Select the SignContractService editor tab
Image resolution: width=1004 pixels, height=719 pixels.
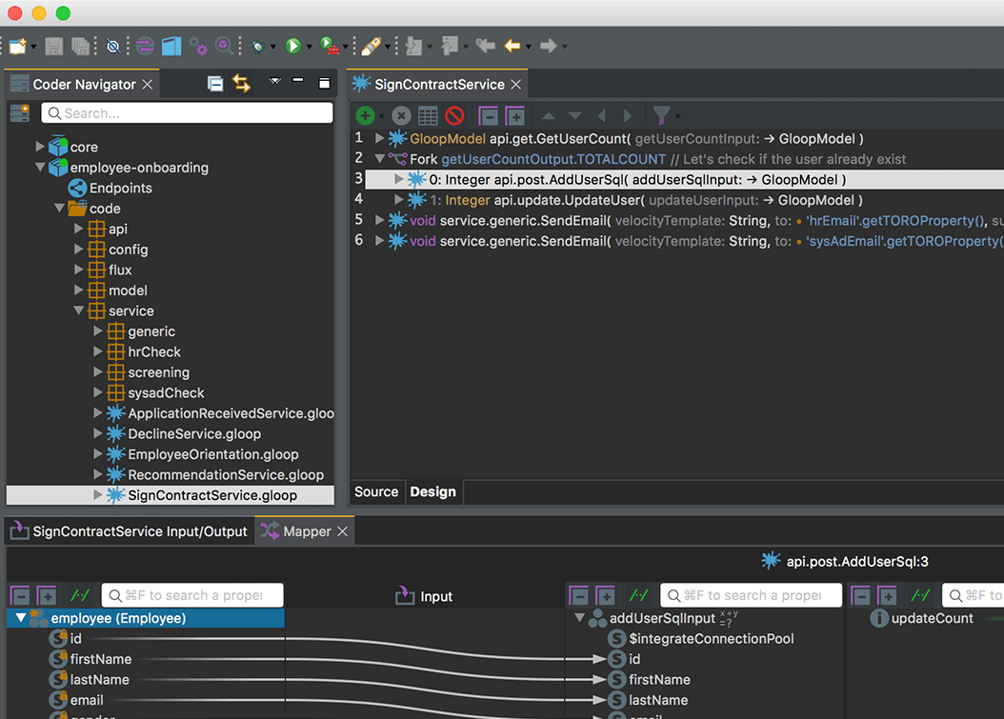pyautogui.click(x=439, y=85)
